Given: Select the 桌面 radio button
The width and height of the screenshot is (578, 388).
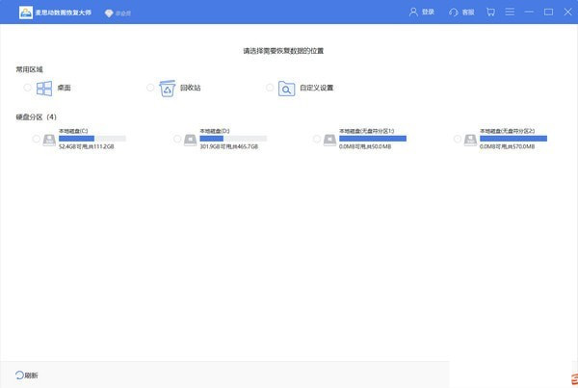Looking at the screenshot, I should 28,88.
